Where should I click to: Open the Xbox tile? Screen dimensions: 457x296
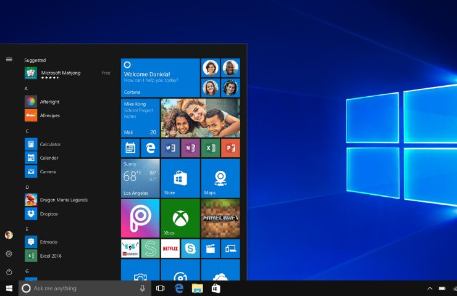pos(180,218)
